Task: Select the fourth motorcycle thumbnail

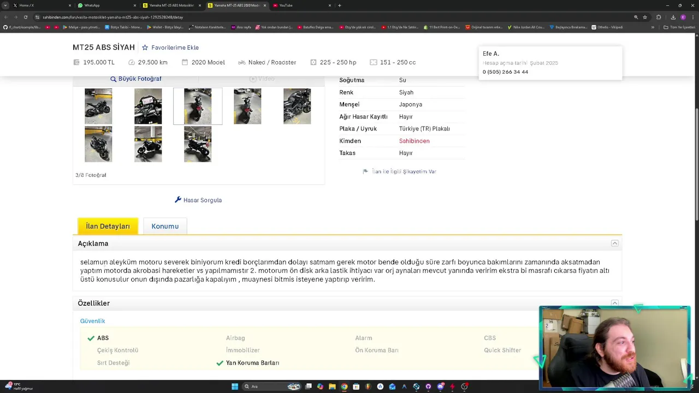Action: coord(247,106)
